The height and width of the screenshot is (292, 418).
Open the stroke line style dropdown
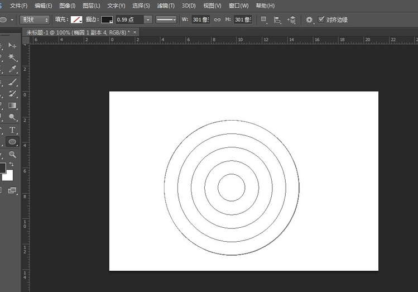pyautogui.click(x=166, y=20)
